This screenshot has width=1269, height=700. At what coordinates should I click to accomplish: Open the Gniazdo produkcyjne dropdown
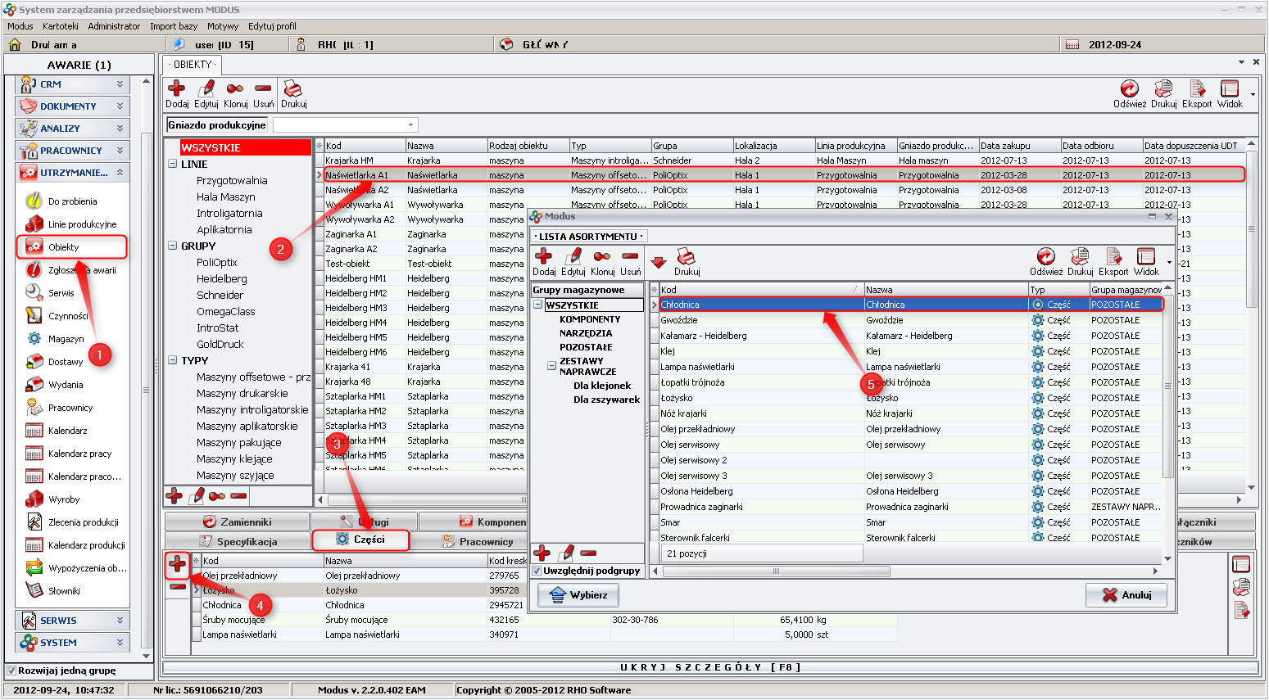[410, 125]
